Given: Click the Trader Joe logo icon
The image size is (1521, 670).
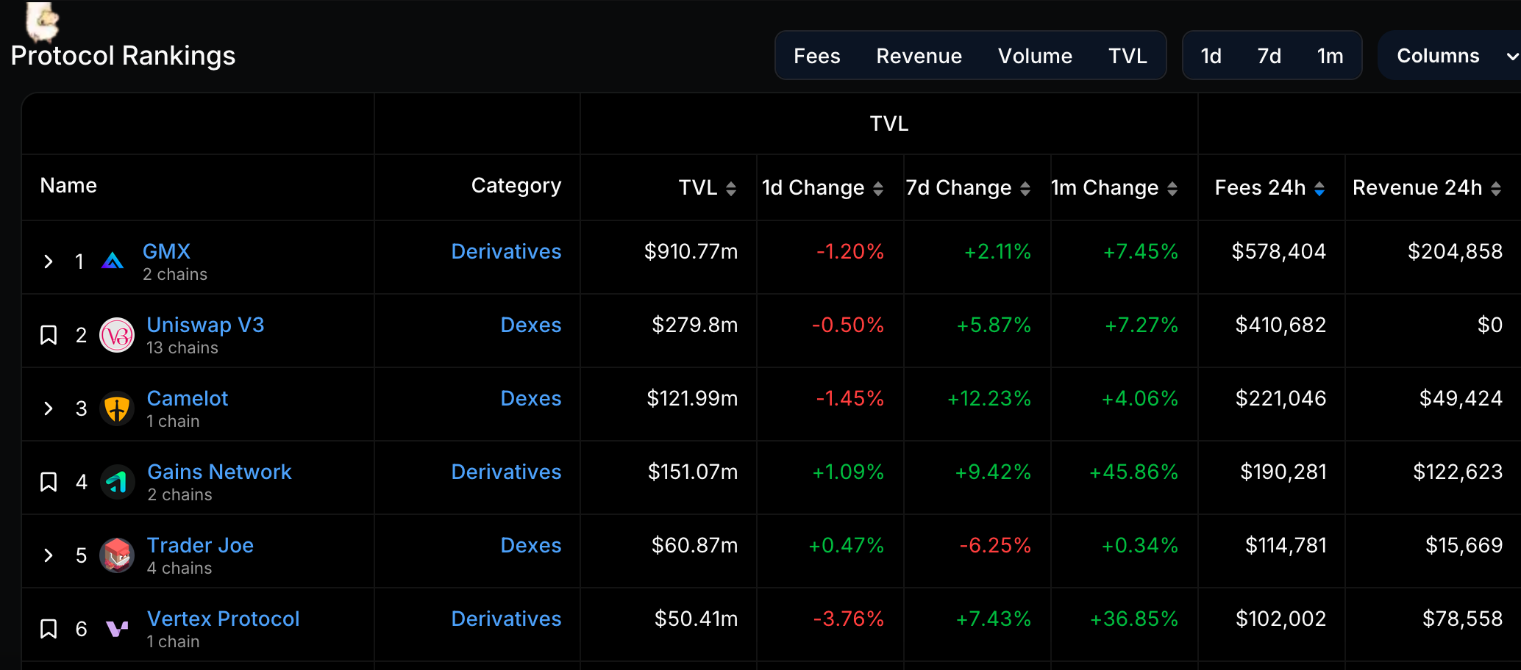Looking at the screenshot, I should [117, 555].
